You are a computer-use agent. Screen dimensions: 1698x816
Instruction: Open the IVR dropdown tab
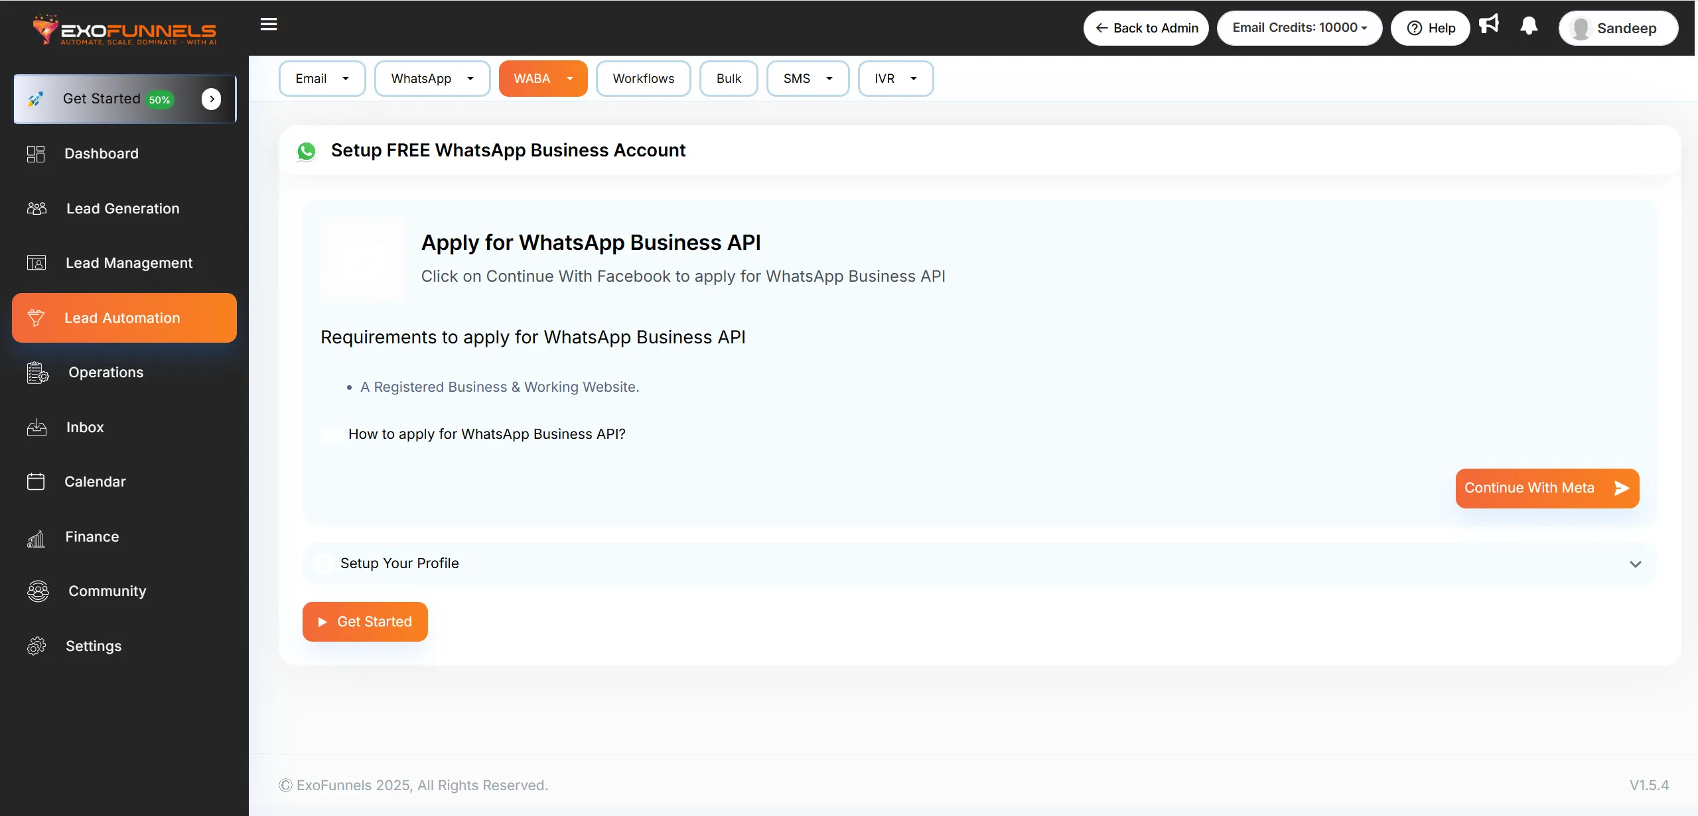tap(895, 79)
